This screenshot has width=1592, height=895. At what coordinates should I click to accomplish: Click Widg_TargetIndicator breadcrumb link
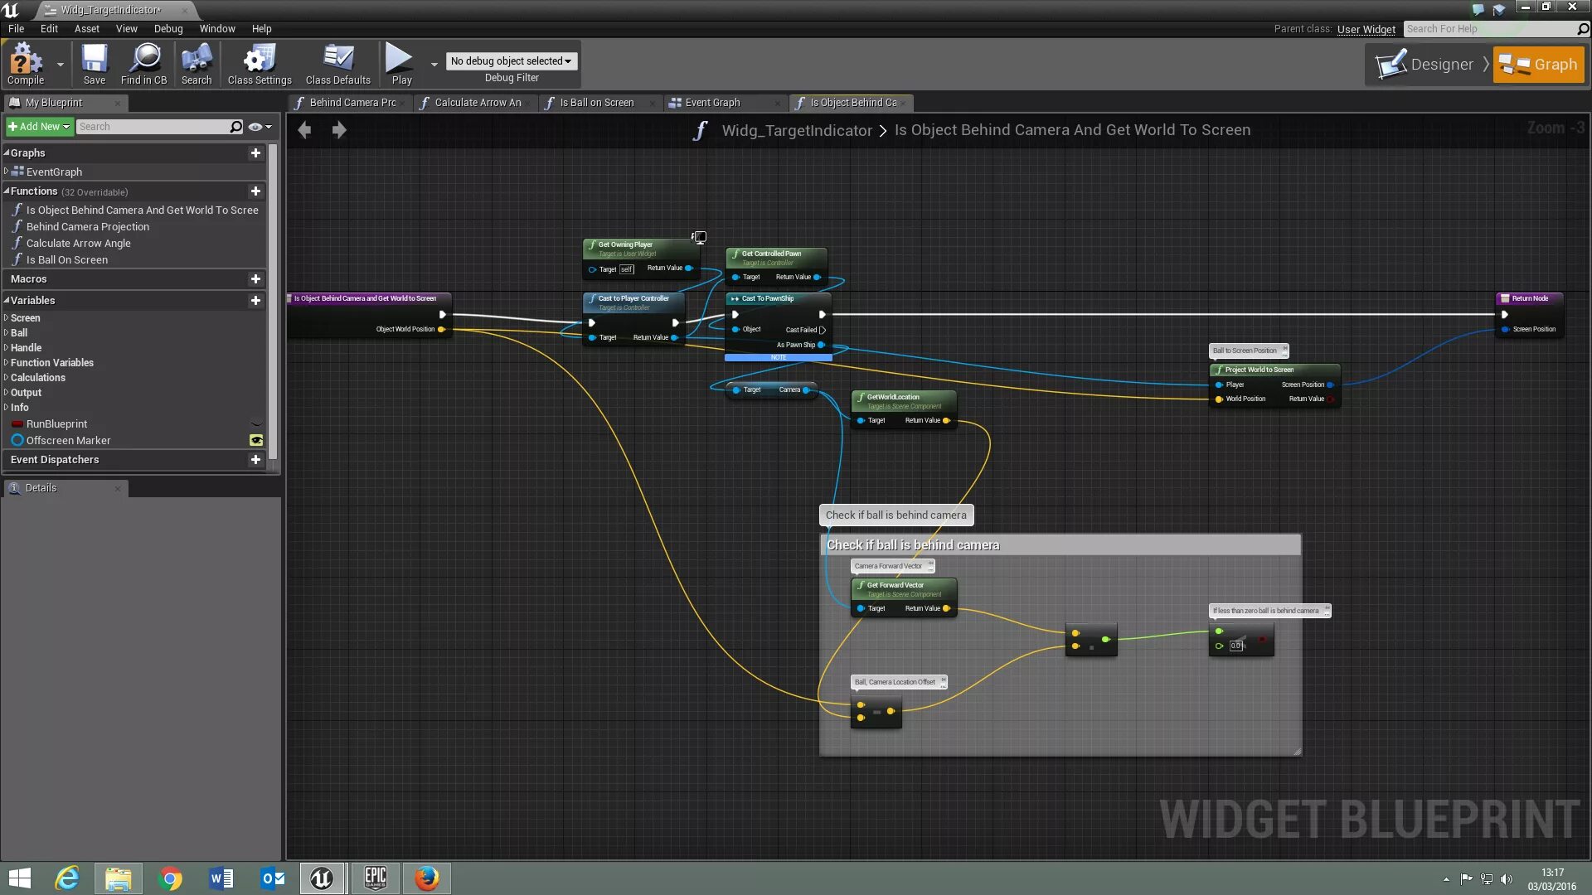pyautogui.click(x=796, y=130)
